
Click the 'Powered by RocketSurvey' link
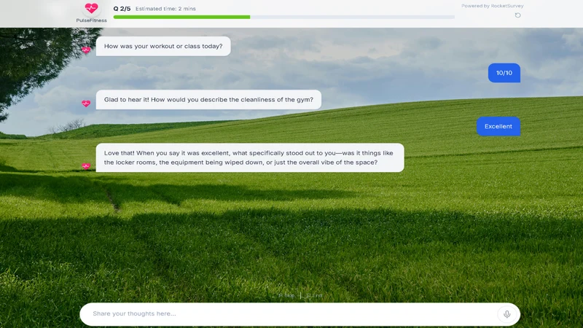[493, 6]
